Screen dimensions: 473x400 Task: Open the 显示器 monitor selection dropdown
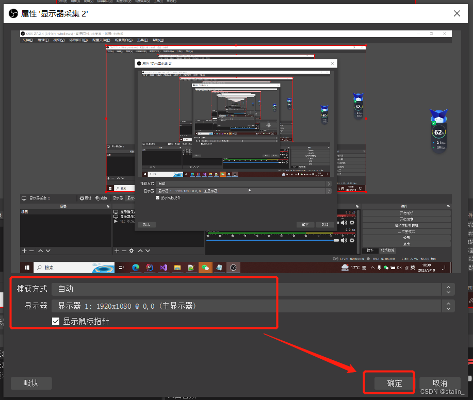[248, 305]
